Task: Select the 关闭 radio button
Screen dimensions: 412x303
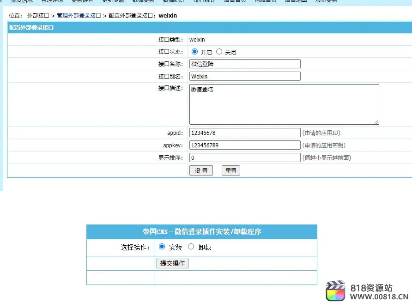Action: [219, 52]
